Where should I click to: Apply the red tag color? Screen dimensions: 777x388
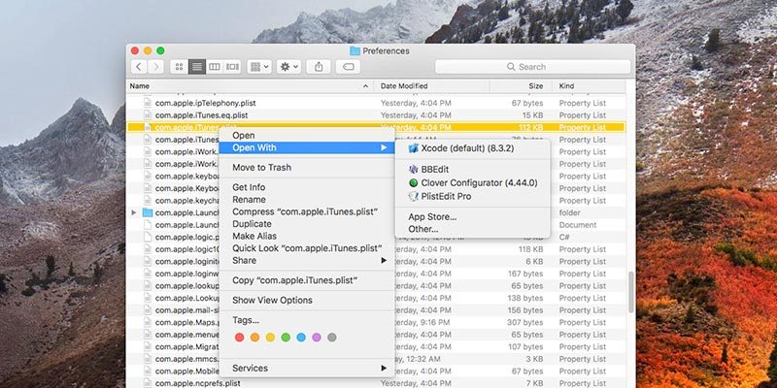(240, 338)
